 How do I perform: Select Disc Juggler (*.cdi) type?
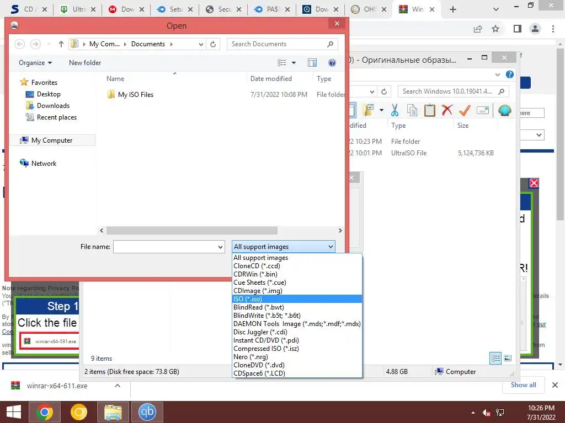click(x=297, y=332)
